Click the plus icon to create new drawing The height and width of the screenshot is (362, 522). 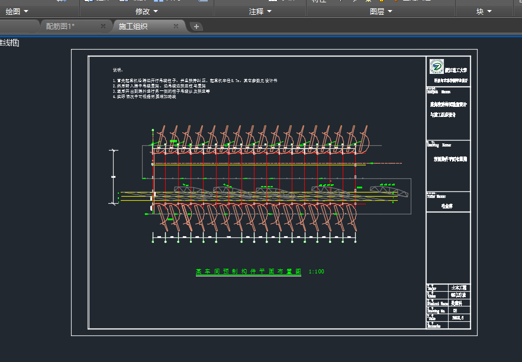click(196, 26)
